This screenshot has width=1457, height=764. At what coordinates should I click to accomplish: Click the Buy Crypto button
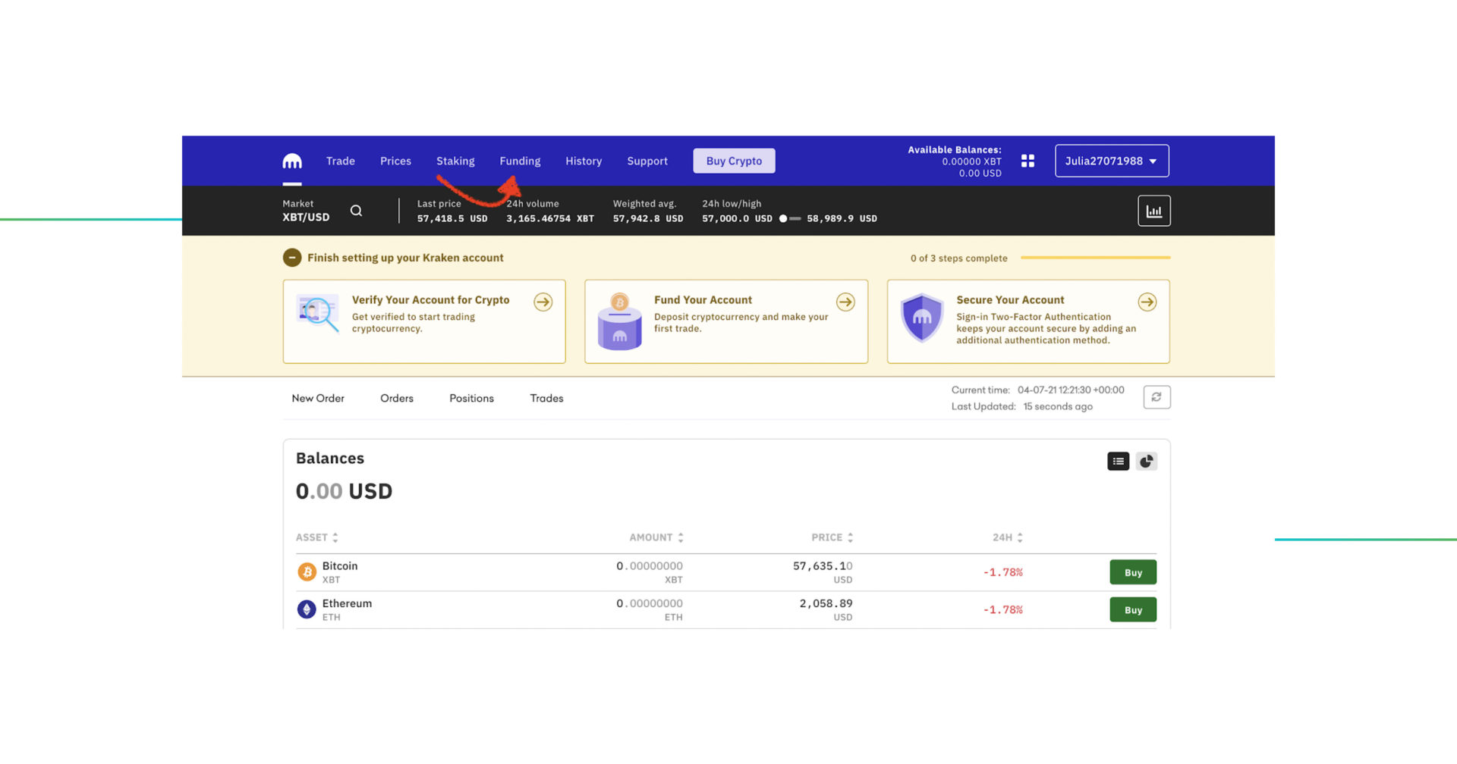(x=733, y=161)
